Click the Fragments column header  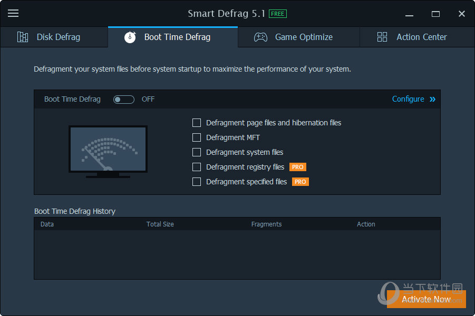266,224
